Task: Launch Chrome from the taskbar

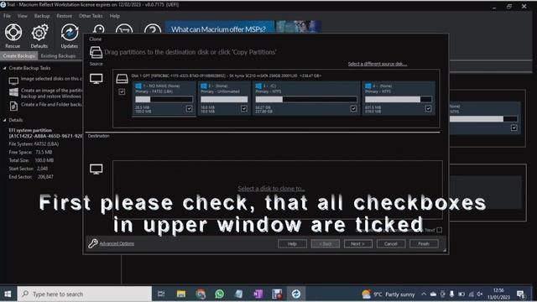Action: [201, 294]
